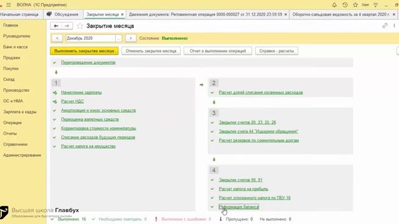Open Администрирование section in sidebar
Viewport: 399px width, 224px height.
22,155
